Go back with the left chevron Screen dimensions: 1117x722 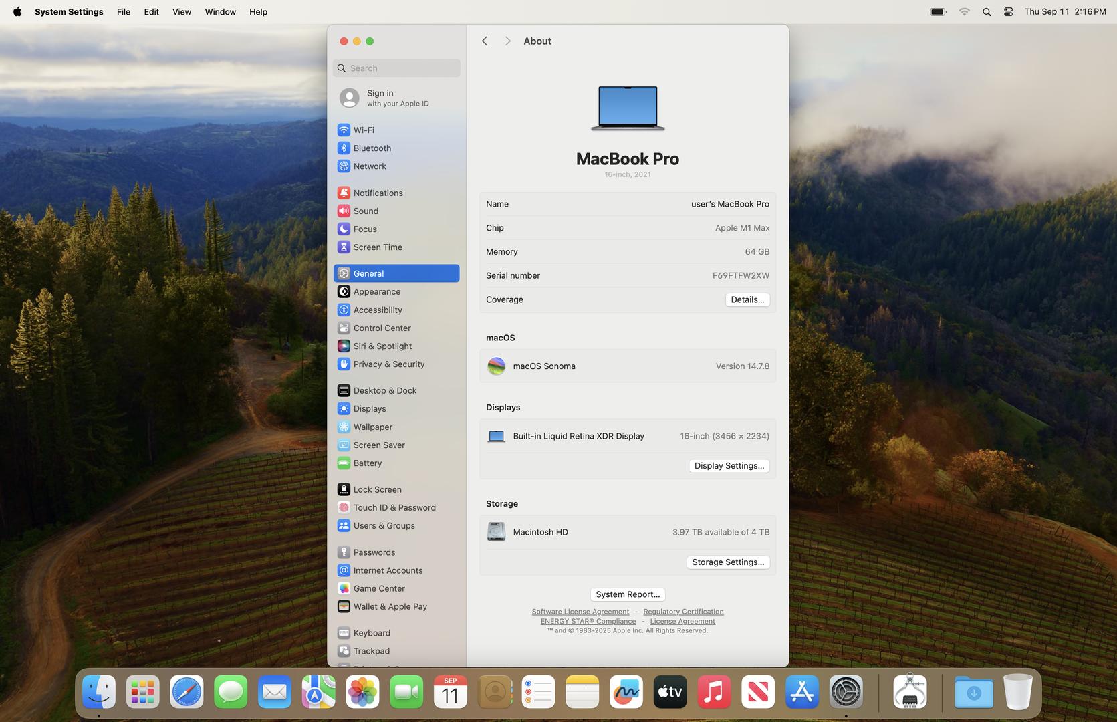click(x=485, y=41)
